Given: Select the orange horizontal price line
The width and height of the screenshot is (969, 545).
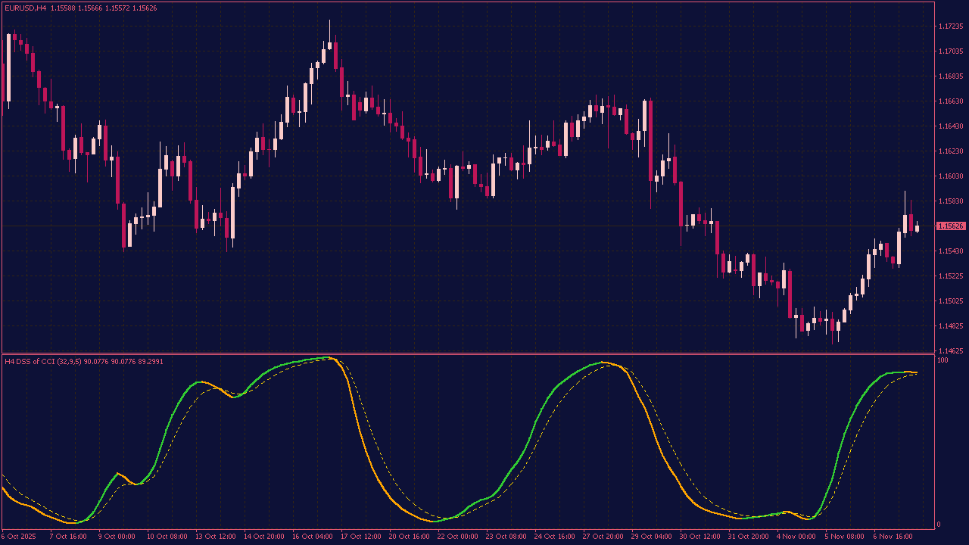Looking at the screenshot, I should click(454, 225).
